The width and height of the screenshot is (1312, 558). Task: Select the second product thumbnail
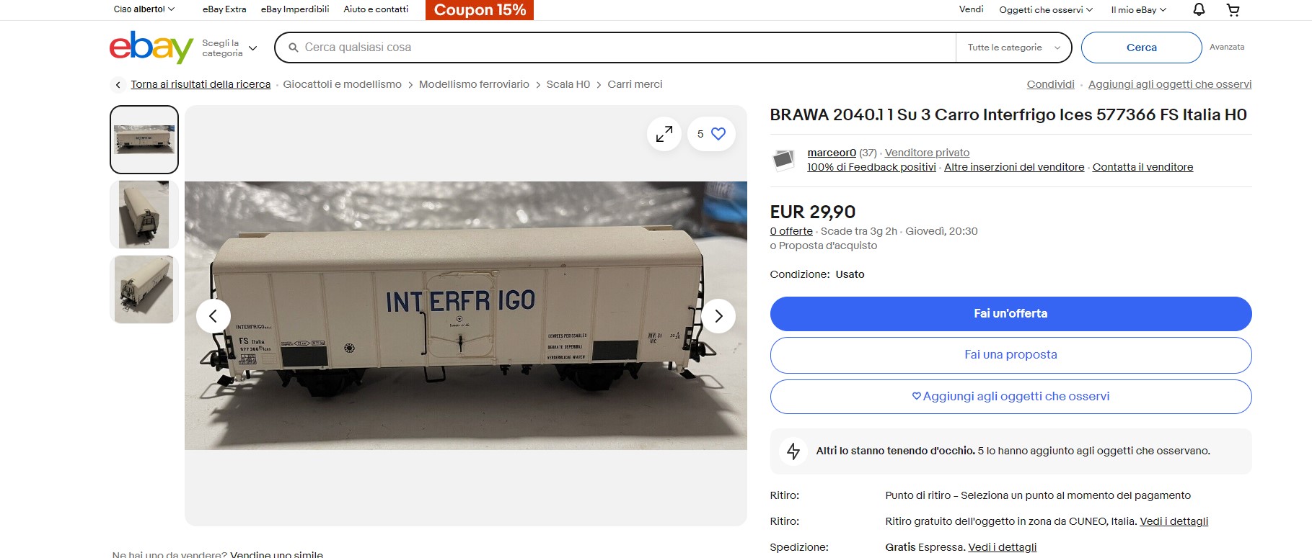coord(144,215)
